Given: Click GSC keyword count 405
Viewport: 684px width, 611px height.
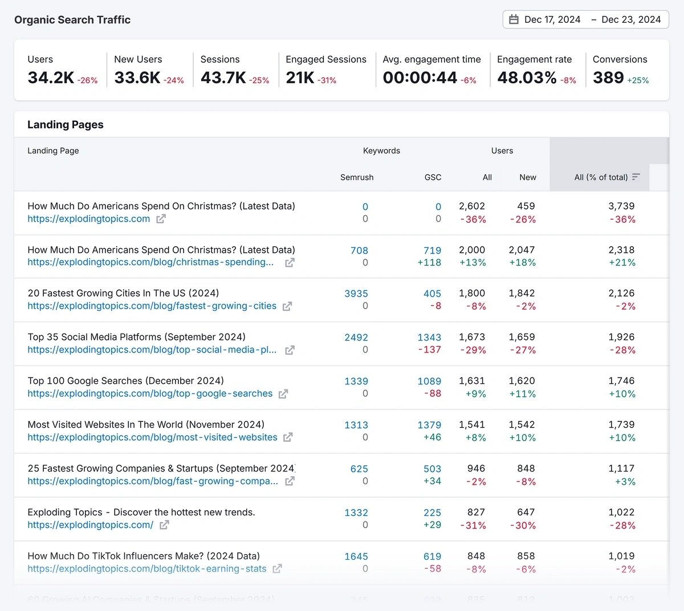Looking at the screenshot, I should (x=433, y=294).
